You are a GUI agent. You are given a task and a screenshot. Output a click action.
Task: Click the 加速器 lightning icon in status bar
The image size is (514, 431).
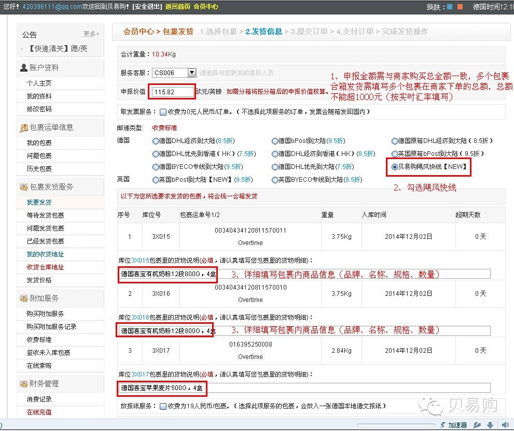click(443, 425)
